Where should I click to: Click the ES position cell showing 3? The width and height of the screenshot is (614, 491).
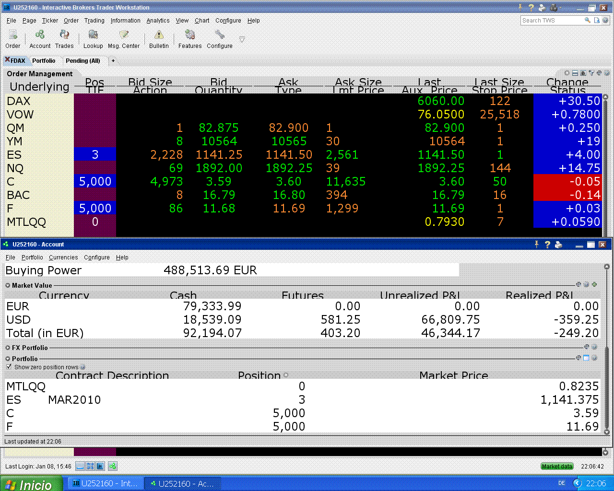coord(95,154)
